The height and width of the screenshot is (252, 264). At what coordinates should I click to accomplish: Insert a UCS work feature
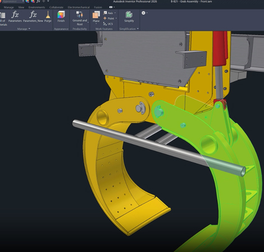(x=108, y=24)
